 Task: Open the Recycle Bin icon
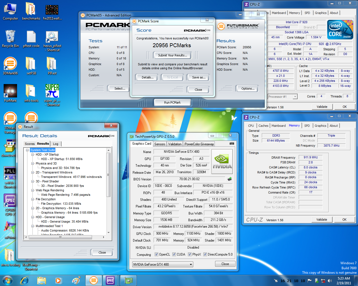[x=10, y=39]
